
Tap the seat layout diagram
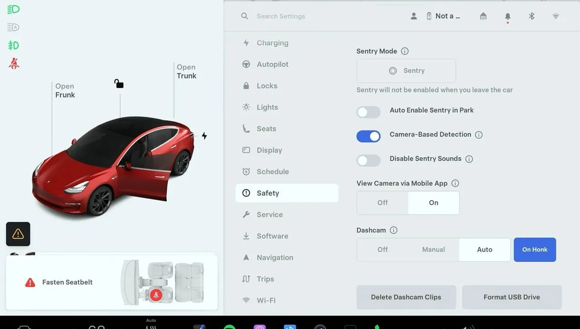[x=162, y=282]
